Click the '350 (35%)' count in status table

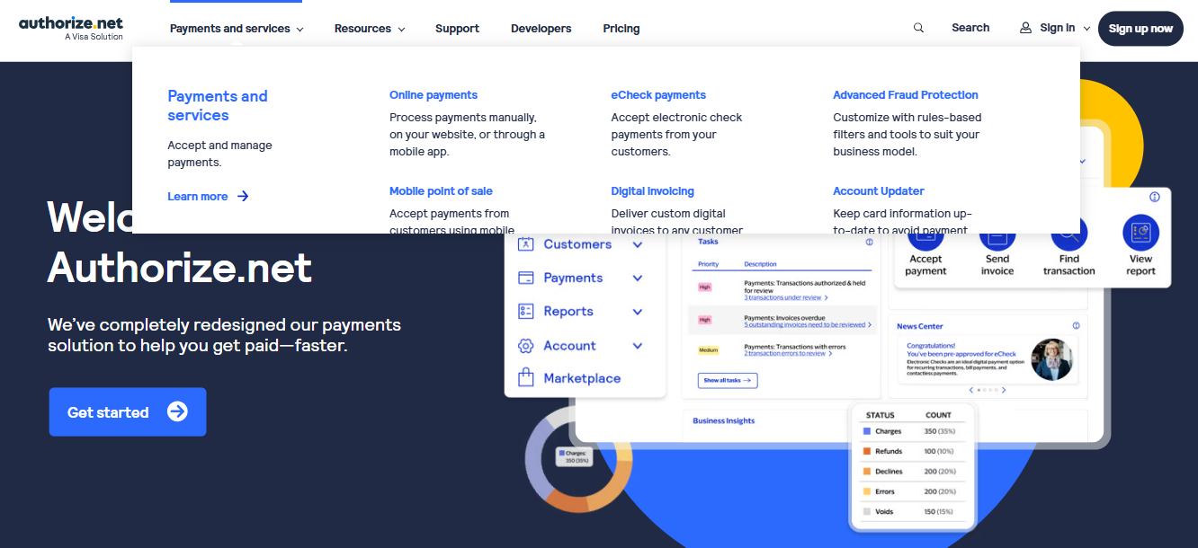(940, 432)
